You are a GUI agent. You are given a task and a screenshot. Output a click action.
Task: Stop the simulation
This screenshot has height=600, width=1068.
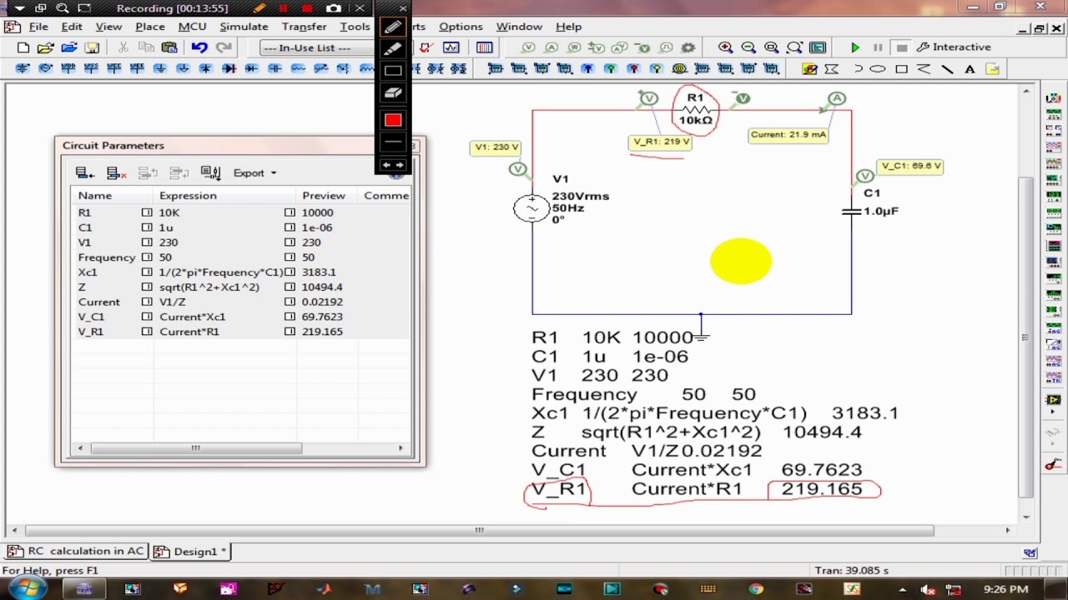coord(901,47)
